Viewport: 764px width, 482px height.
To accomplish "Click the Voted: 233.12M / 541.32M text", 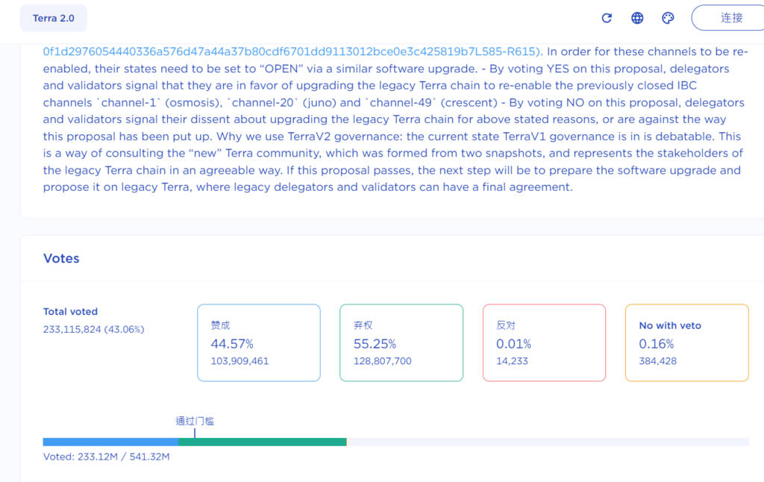I will (107, 457).
